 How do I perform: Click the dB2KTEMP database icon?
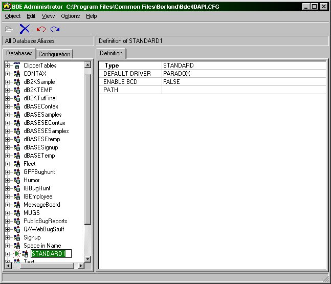click(x=17, y=90)
